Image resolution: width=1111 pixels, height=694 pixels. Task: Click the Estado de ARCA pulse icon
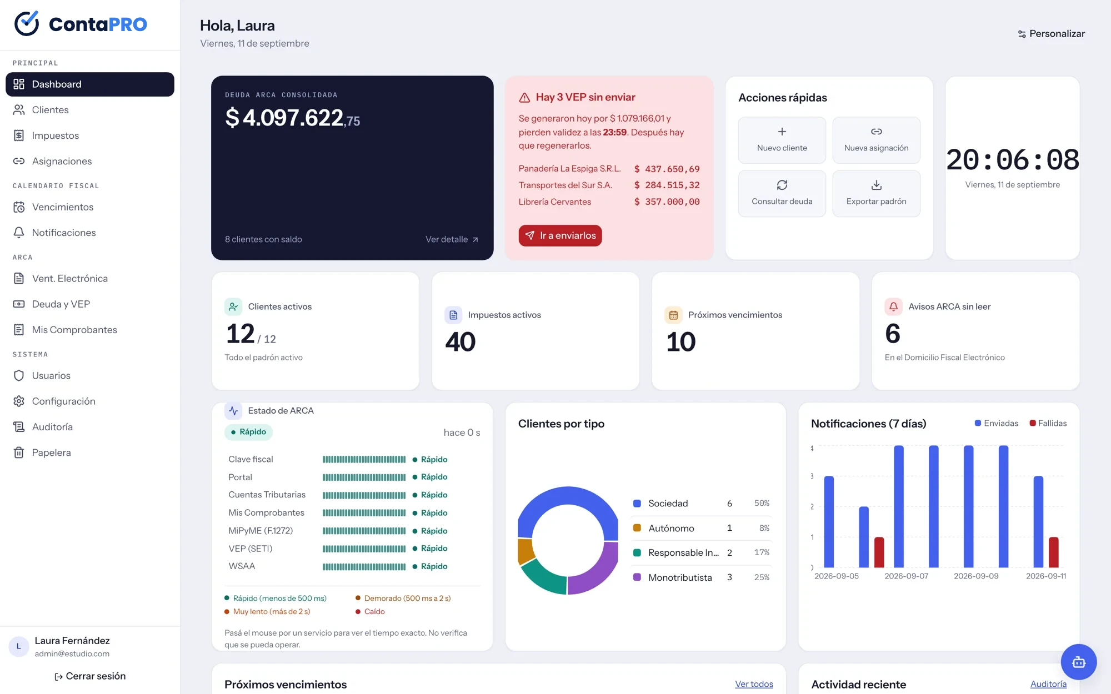(x=233, y=411)
